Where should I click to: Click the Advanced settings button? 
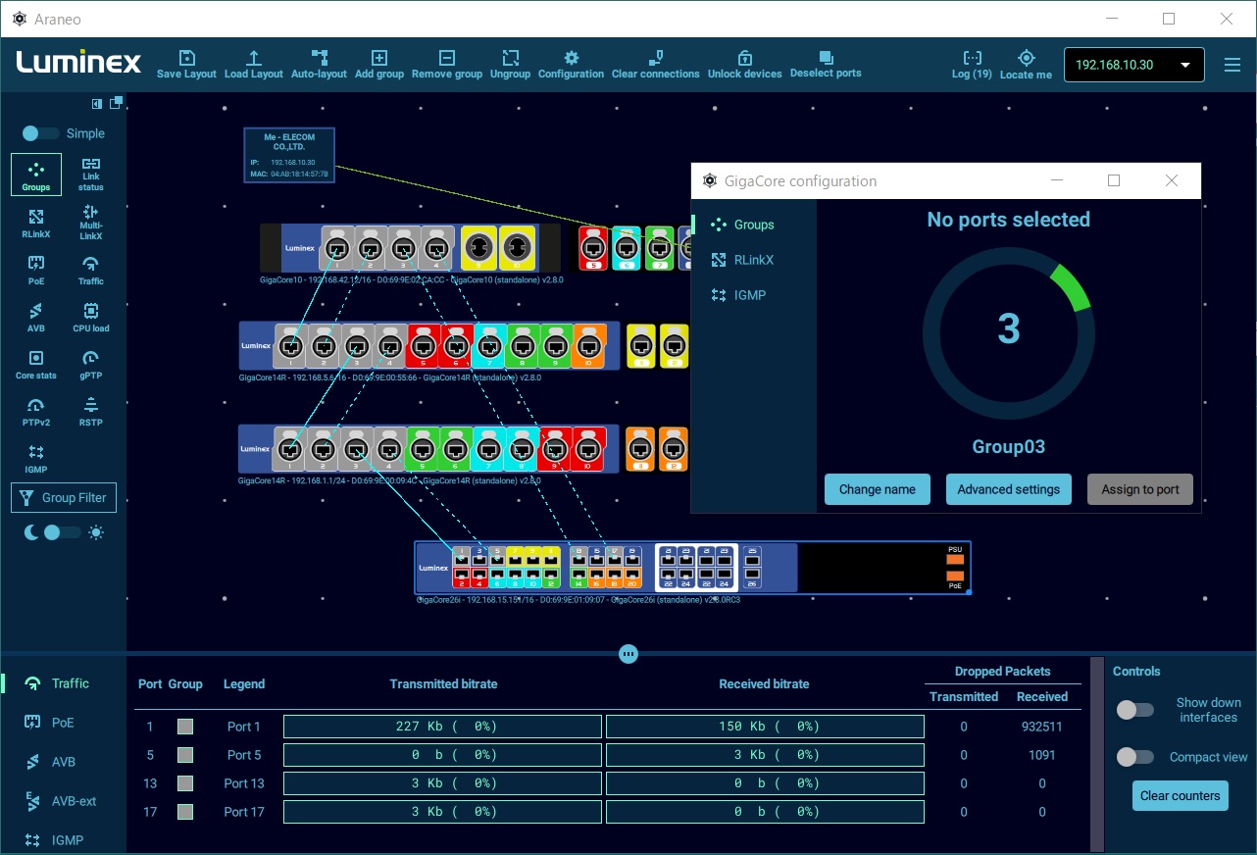click(x=1009, y=489)
